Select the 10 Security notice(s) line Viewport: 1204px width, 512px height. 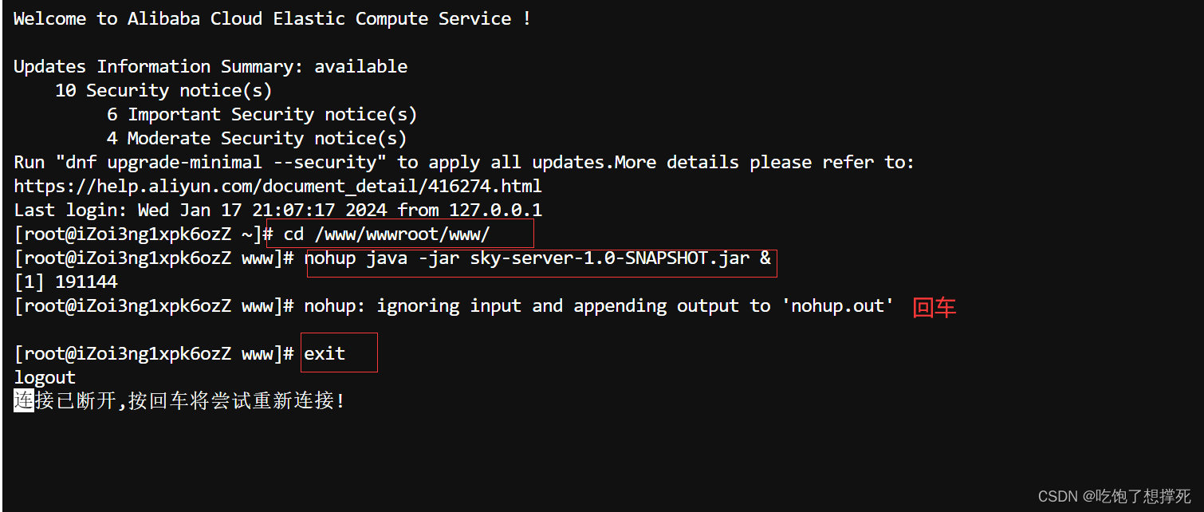coord(163,91)
